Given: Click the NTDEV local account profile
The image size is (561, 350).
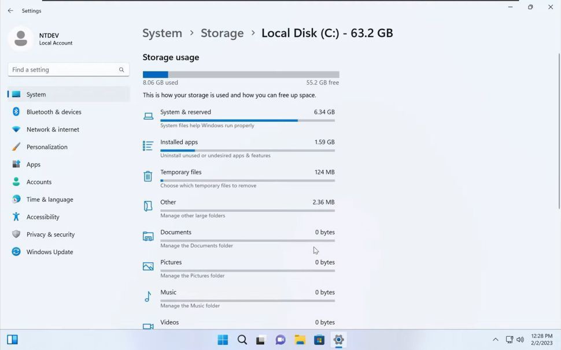Looking at the screenshot, I should pyautogui.click(x=40, y=39).
